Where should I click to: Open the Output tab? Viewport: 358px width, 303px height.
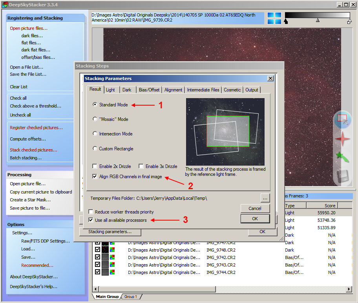(x=252, y=90)
